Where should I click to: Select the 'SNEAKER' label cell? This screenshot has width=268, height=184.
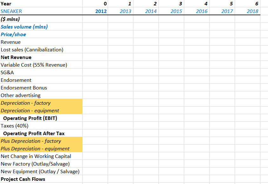[41, 11]
